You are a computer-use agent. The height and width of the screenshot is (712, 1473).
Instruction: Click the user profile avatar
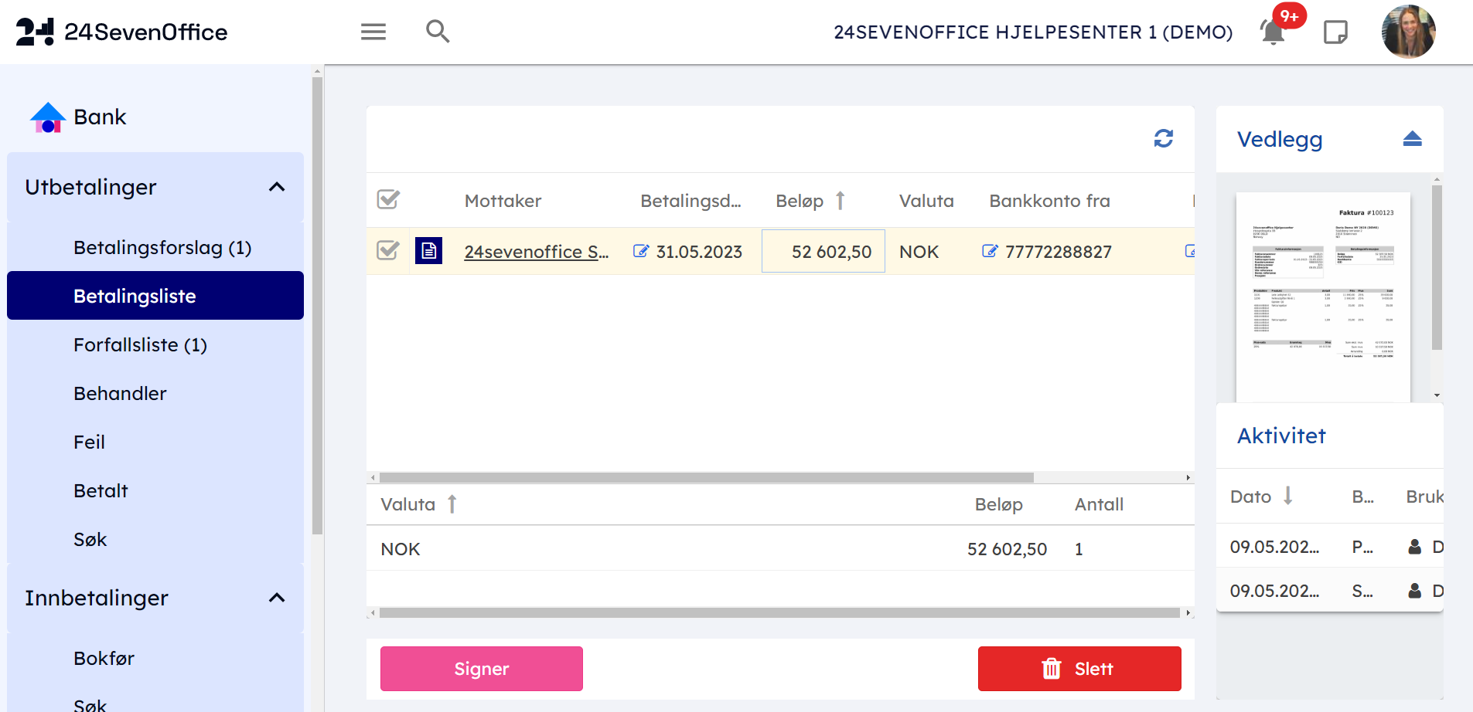coord(1408,32)
